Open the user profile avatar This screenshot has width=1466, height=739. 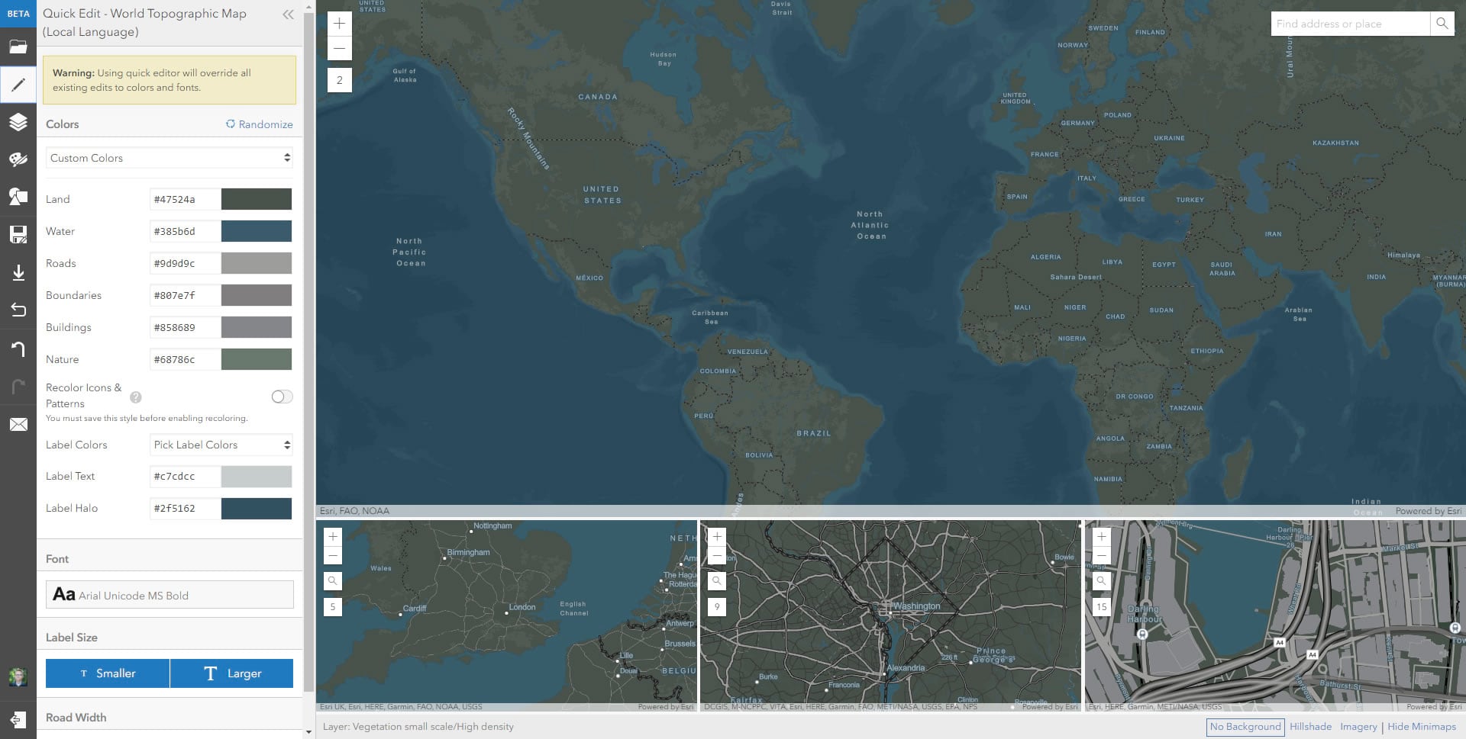coord(18,676)
